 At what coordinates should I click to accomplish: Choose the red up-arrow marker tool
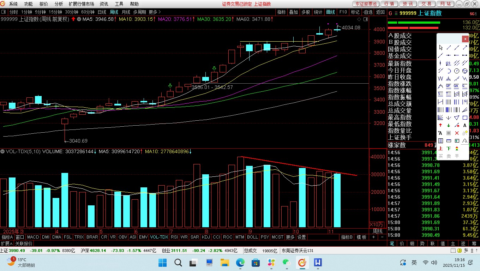click(440, 125)
